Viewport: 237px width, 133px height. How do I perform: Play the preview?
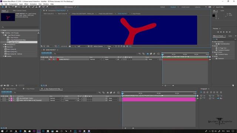pyautogui.click(x=224, y=32)
